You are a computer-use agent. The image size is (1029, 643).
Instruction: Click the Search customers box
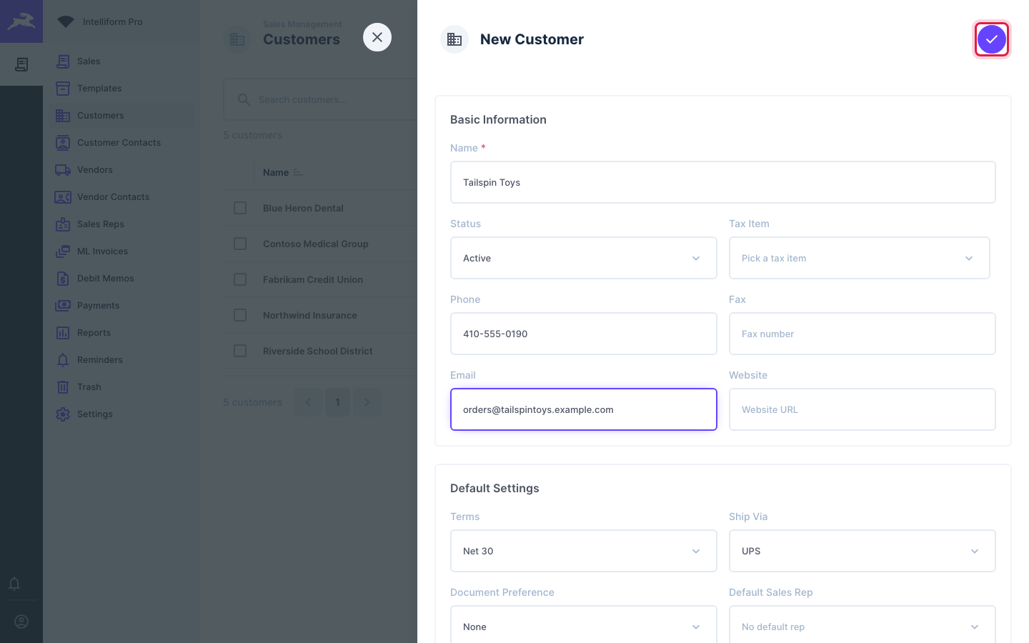click(x=320, y=99)
